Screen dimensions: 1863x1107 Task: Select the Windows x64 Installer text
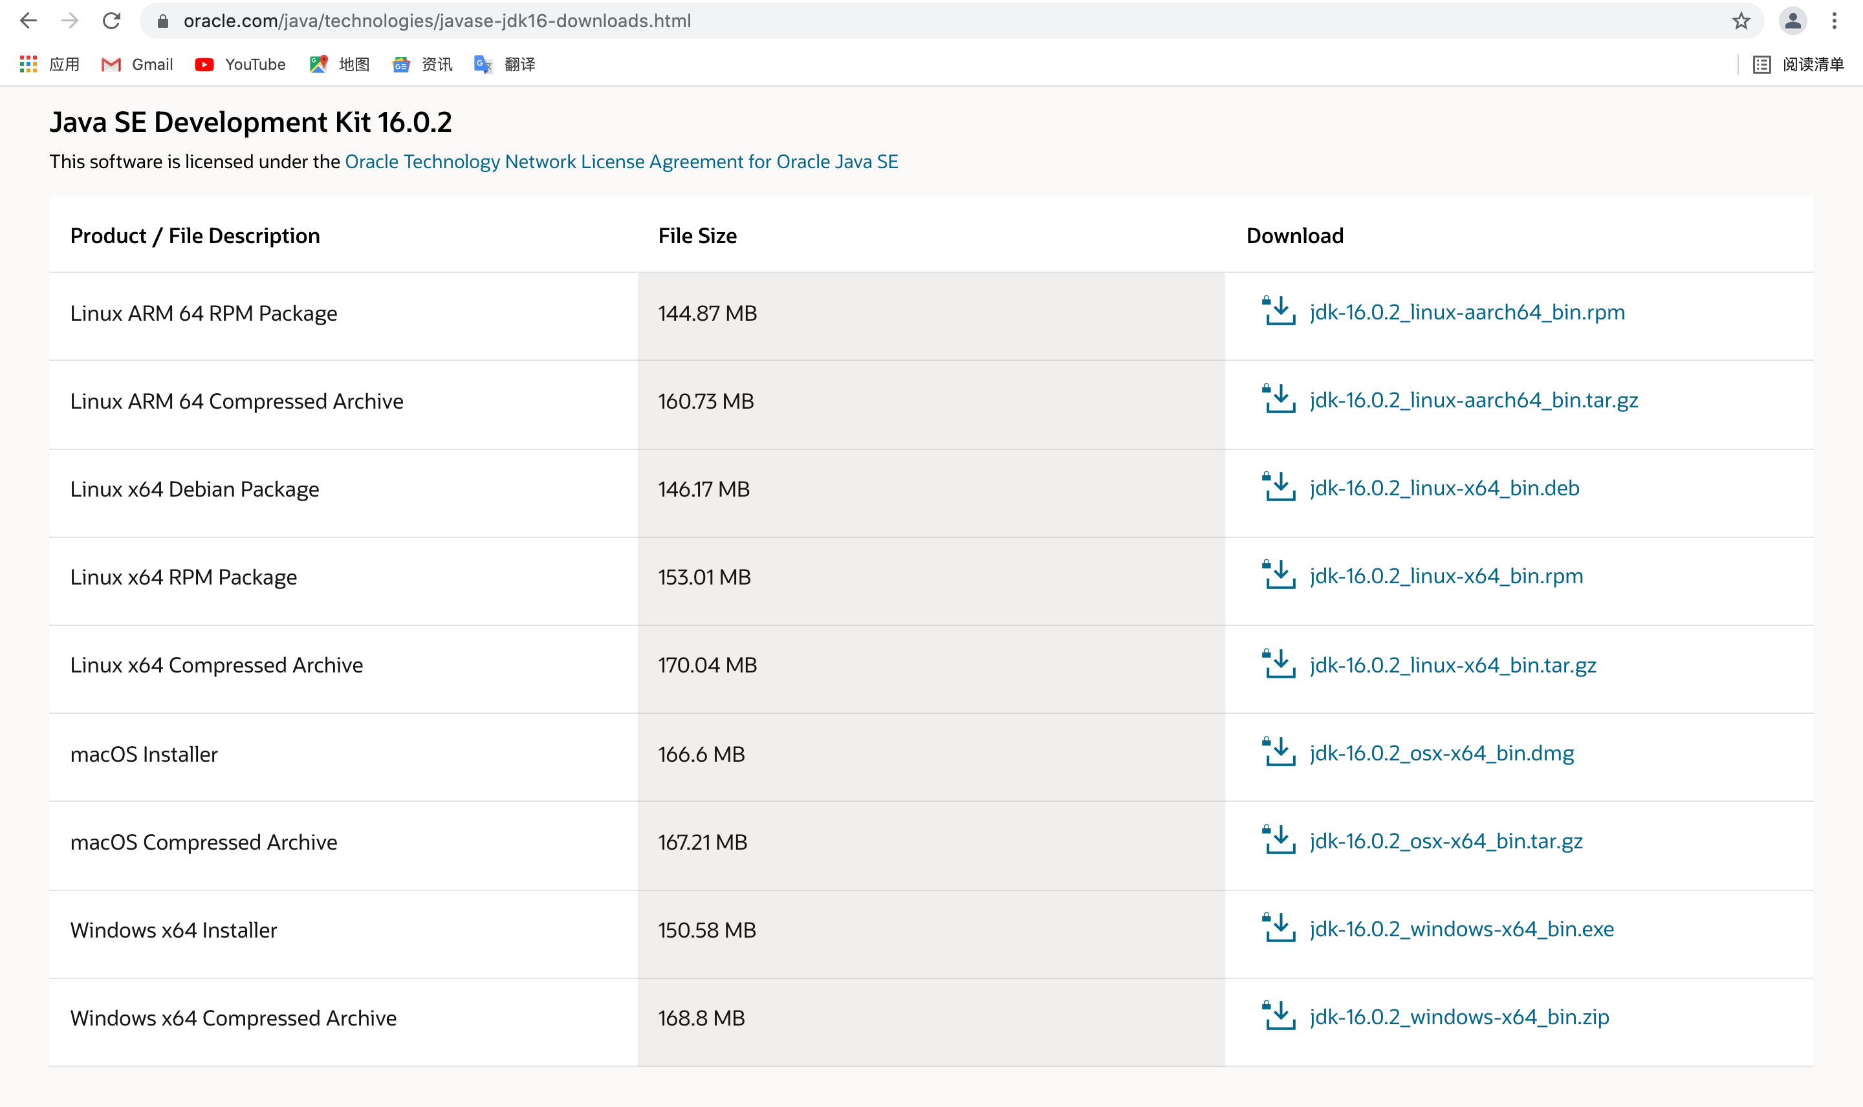tap(174, 930)
